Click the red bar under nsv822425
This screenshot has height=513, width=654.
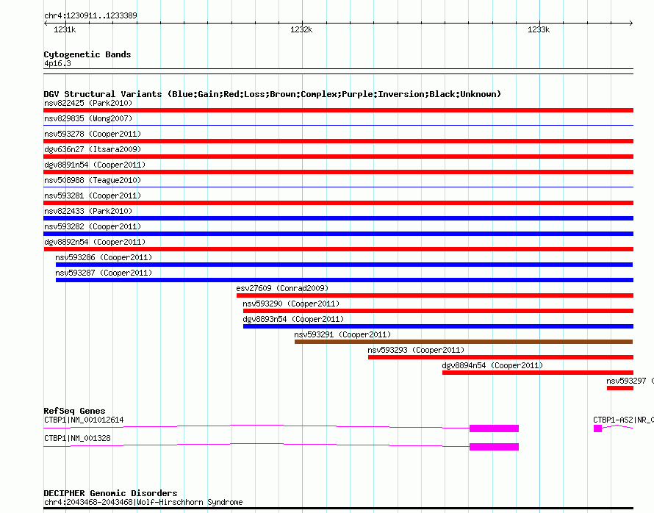(x=338, y=110)
